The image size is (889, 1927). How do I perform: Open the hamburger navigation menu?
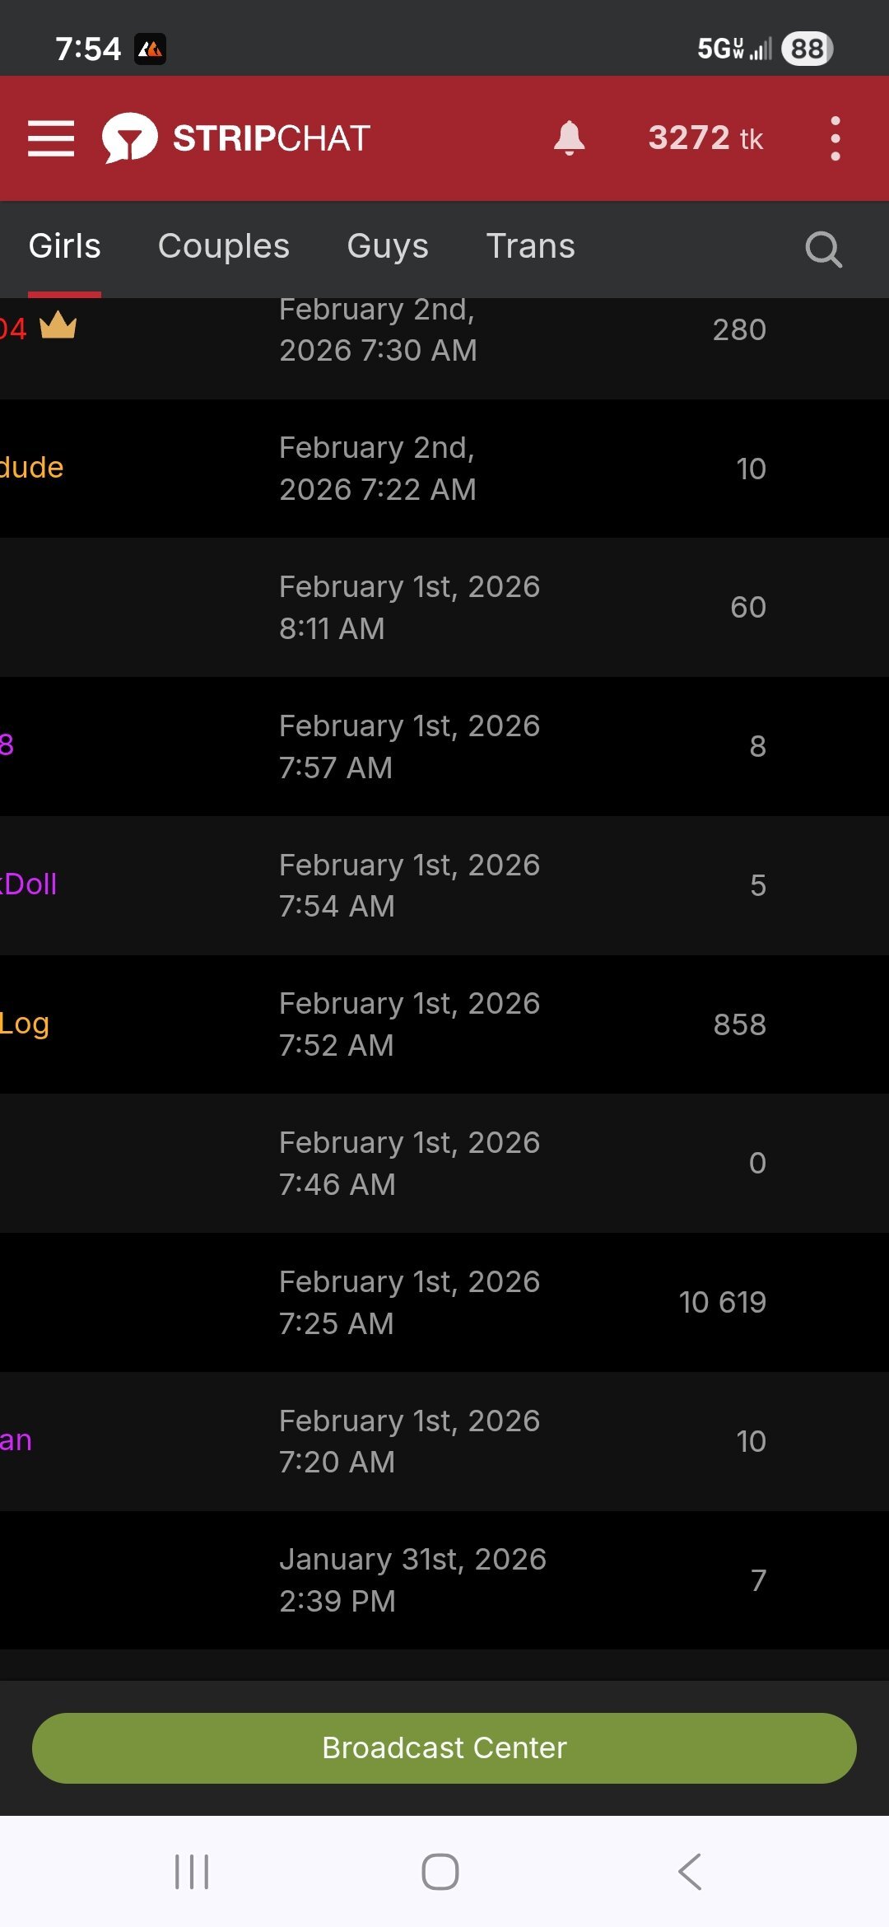(51, 138)
